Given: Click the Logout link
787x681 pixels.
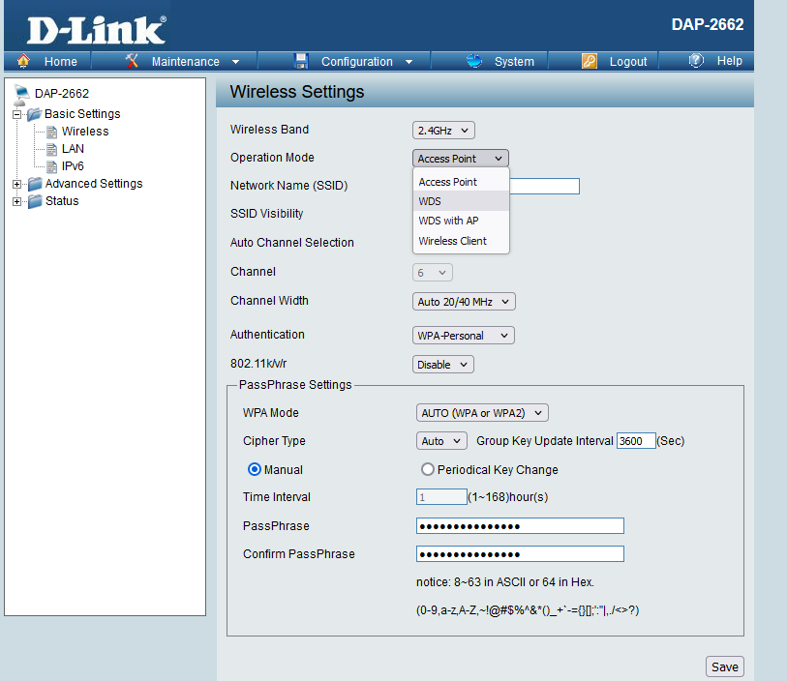Looking at the screenshot, I should click(x=628, y=62).
